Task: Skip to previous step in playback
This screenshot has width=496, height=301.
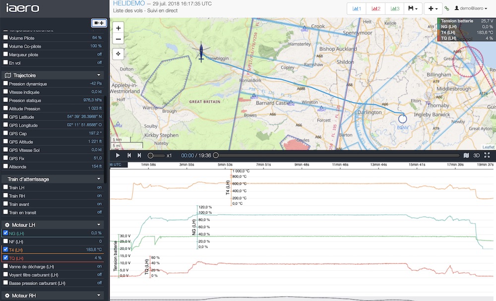Action: 129,155
